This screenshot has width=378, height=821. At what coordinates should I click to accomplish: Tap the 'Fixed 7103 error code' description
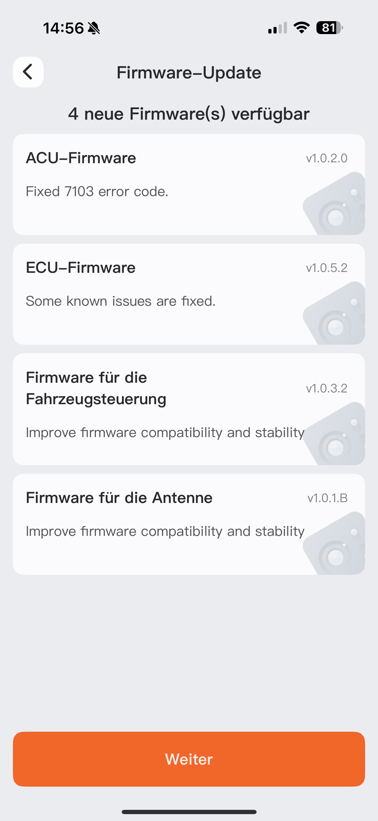(x=97, y=192)
